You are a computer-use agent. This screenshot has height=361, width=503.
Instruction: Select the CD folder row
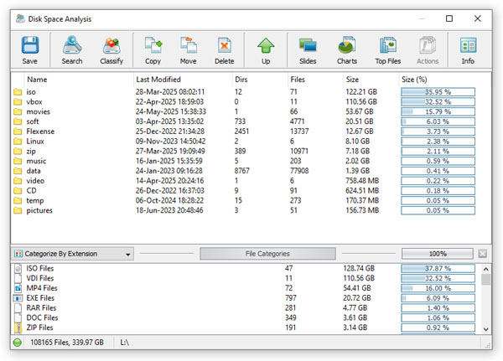point(245,191)
